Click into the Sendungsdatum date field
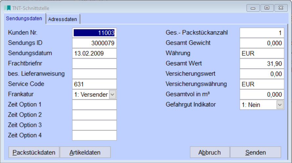This screenshot has width=292, height=163. pos(94,53)
